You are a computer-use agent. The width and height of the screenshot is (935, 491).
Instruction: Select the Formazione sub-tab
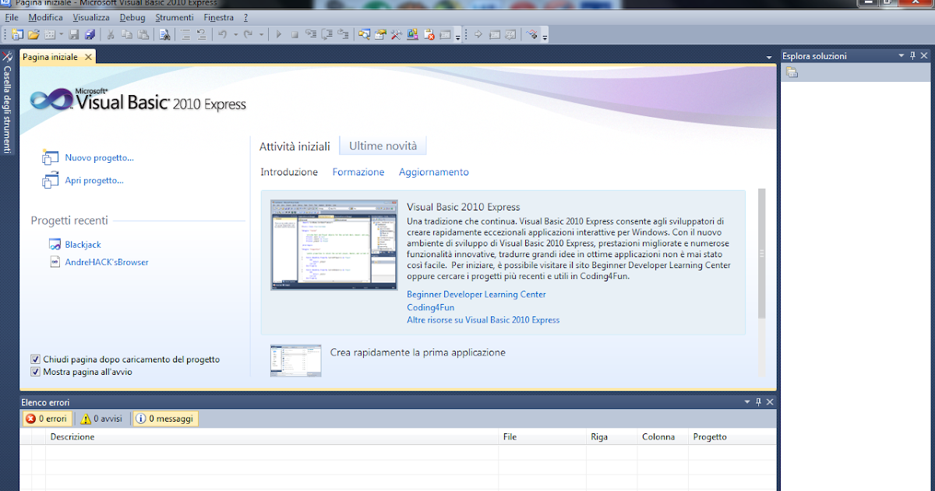pyautogui.click(x=358, y=172)
